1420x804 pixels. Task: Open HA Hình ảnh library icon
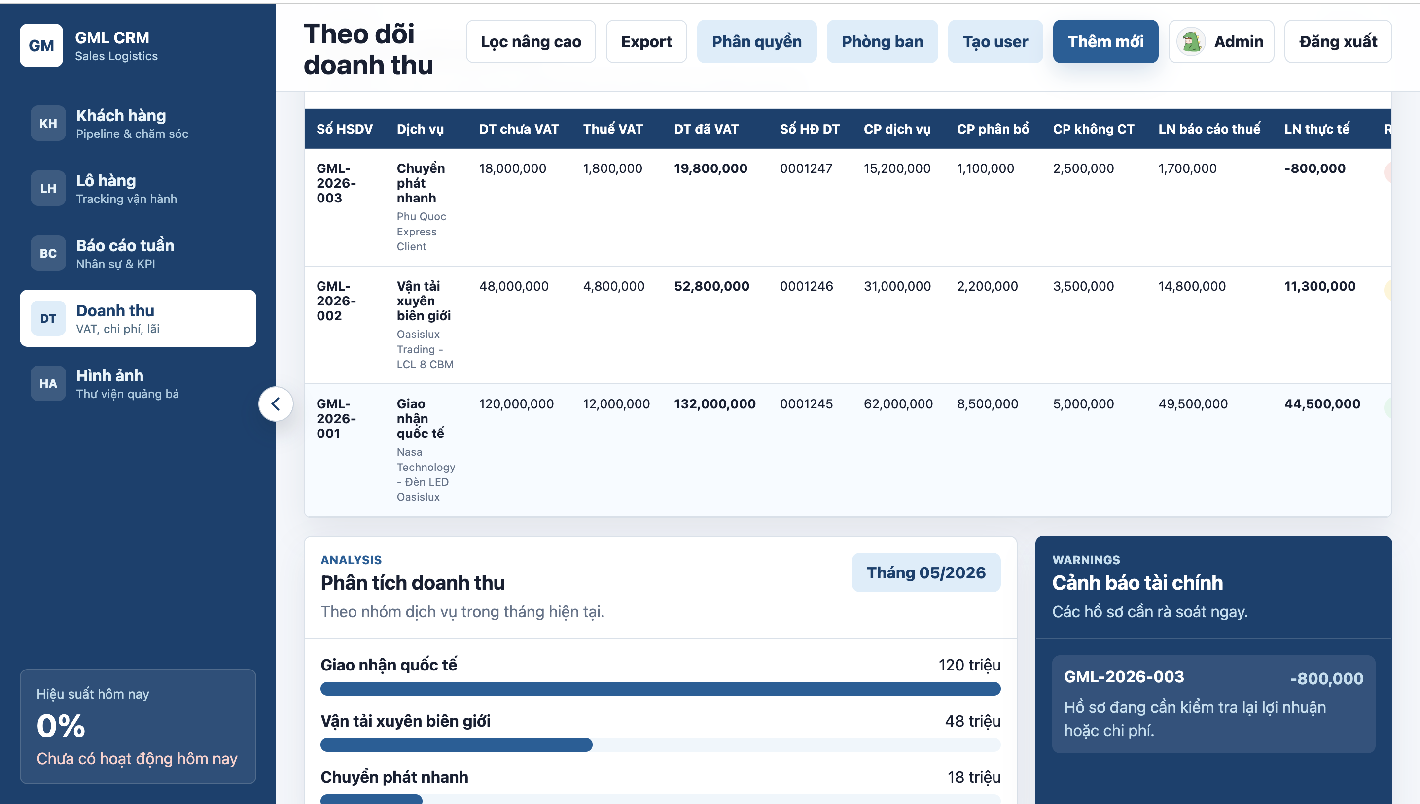tap(48, 383)
